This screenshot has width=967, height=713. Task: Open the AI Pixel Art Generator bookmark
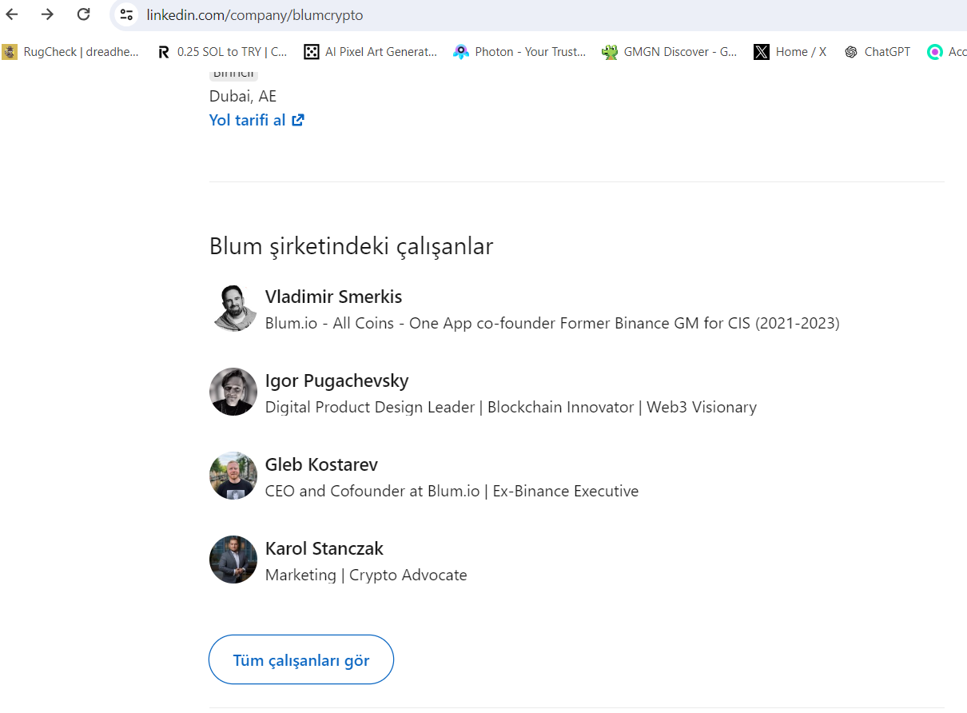point(371,52)
